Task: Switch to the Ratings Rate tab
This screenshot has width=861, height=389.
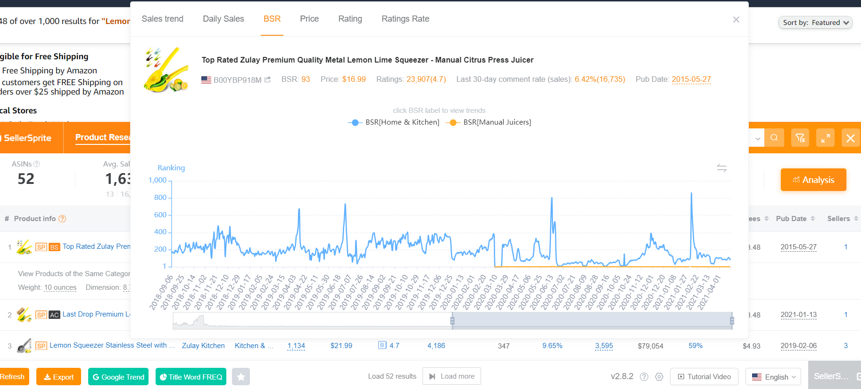Action: click(x=405, y=19)
